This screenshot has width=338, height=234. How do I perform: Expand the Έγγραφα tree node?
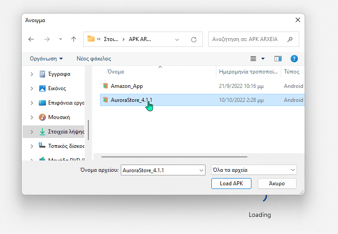(x=32, y=74)
